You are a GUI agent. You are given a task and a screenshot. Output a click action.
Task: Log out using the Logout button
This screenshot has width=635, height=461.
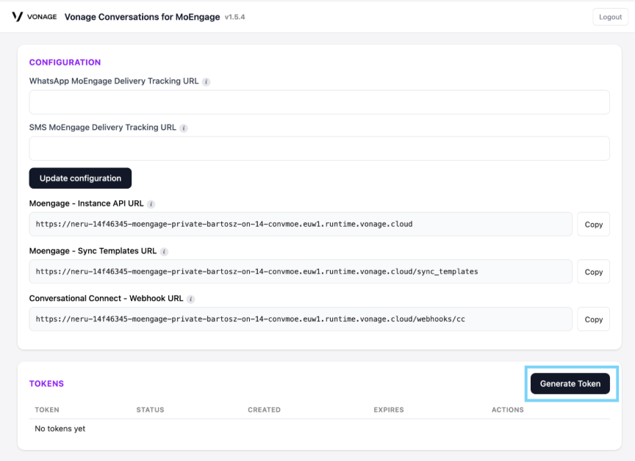610,17
